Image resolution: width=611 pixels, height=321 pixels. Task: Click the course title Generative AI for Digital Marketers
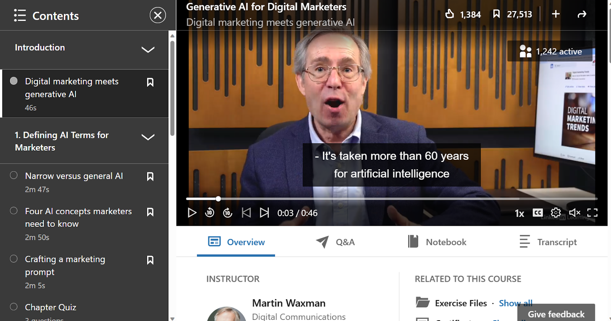(x=266, y=7)
